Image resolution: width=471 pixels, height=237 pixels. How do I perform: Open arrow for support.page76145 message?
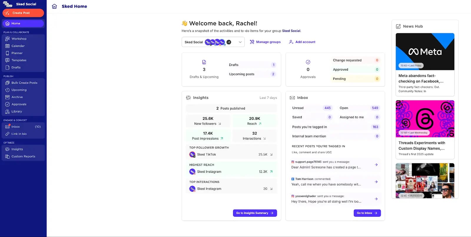pyautogui.click(x=376, y=165)
